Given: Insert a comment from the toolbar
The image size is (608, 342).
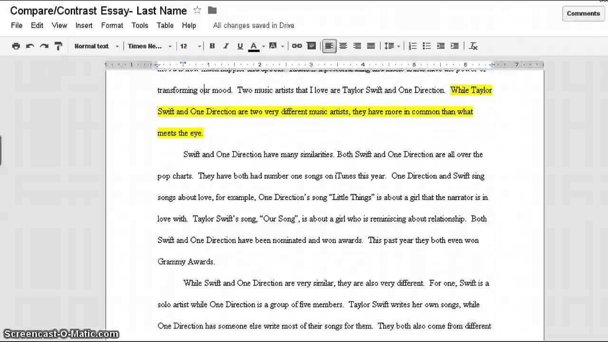Looking at the screenshot, I should click(312, 46).
